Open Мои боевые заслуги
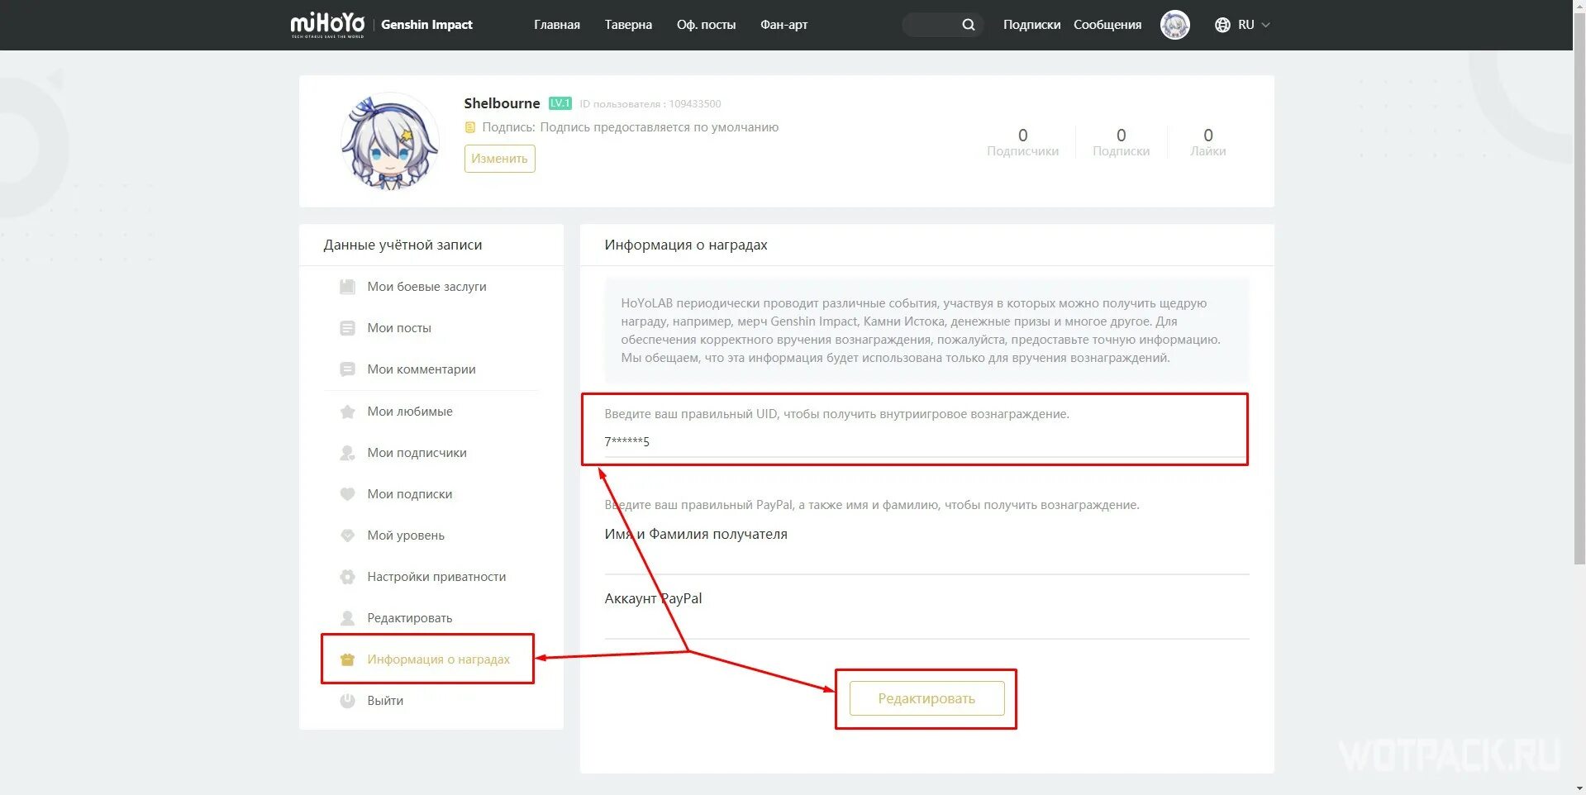The height and width of the screenshot is (795, 1586). click(x=426, y=287)
